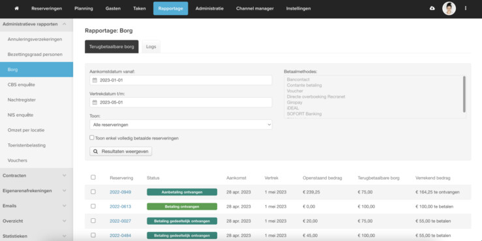The height and width of the screenshot is (241, 482).
Task: Click the Reservering column header
Action: 121,178
